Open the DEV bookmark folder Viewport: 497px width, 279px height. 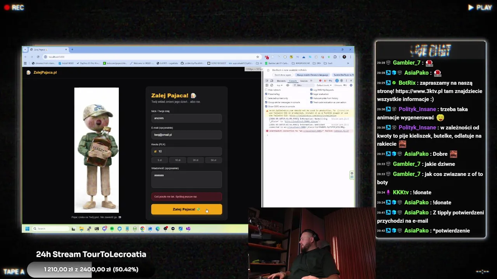tap(316, 63)
